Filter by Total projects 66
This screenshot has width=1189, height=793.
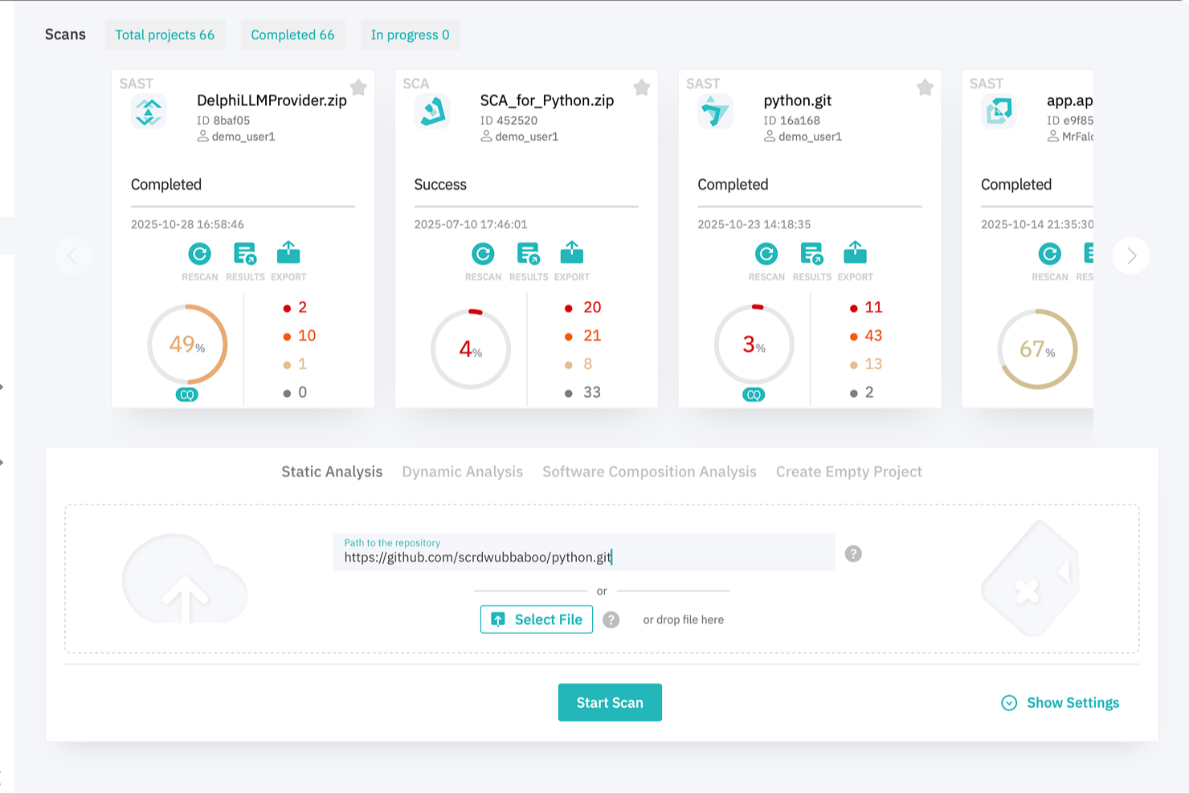[x=165, y=35]
